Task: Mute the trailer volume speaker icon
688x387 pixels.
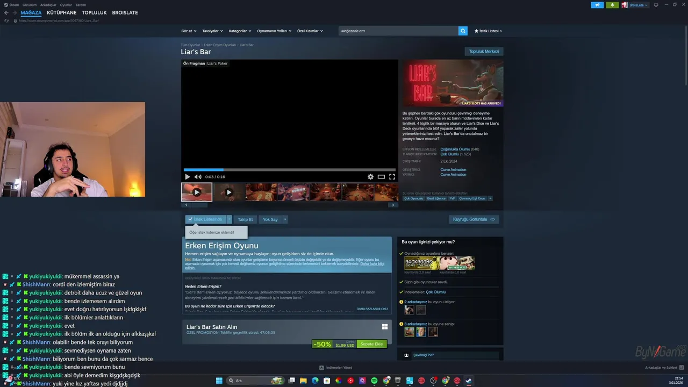Action: (x=198, y=177)
